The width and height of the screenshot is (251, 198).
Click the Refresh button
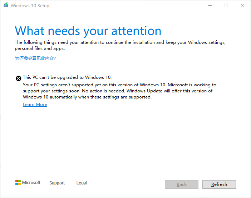[219, 184]
